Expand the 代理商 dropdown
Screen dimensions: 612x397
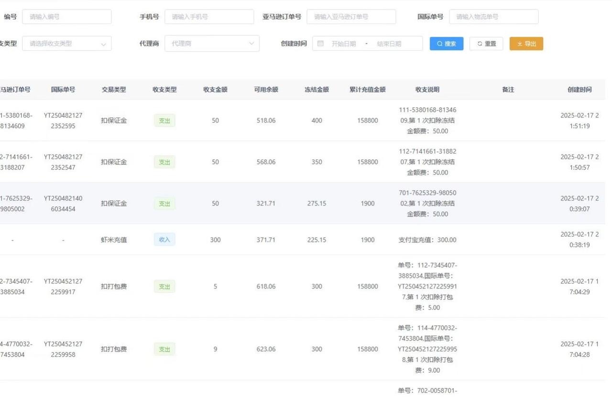(212, 44)
